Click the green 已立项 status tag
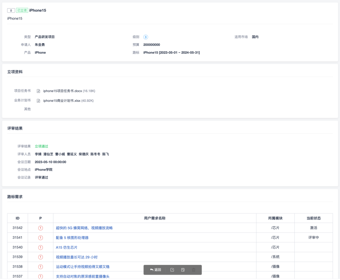This screenshot has width=340, height=280. [x=22, y=10]
